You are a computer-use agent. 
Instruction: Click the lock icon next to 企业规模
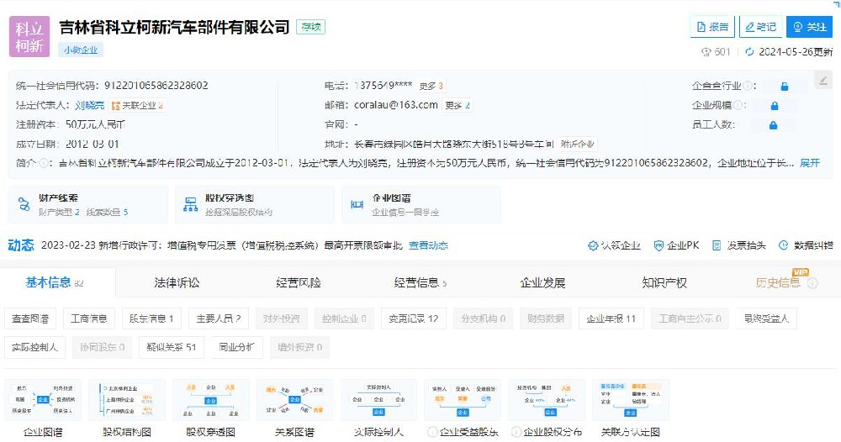point(774,106)
